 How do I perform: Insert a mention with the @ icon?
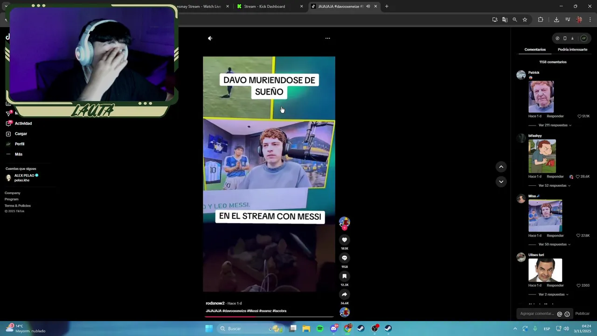(x=560, y=314)
